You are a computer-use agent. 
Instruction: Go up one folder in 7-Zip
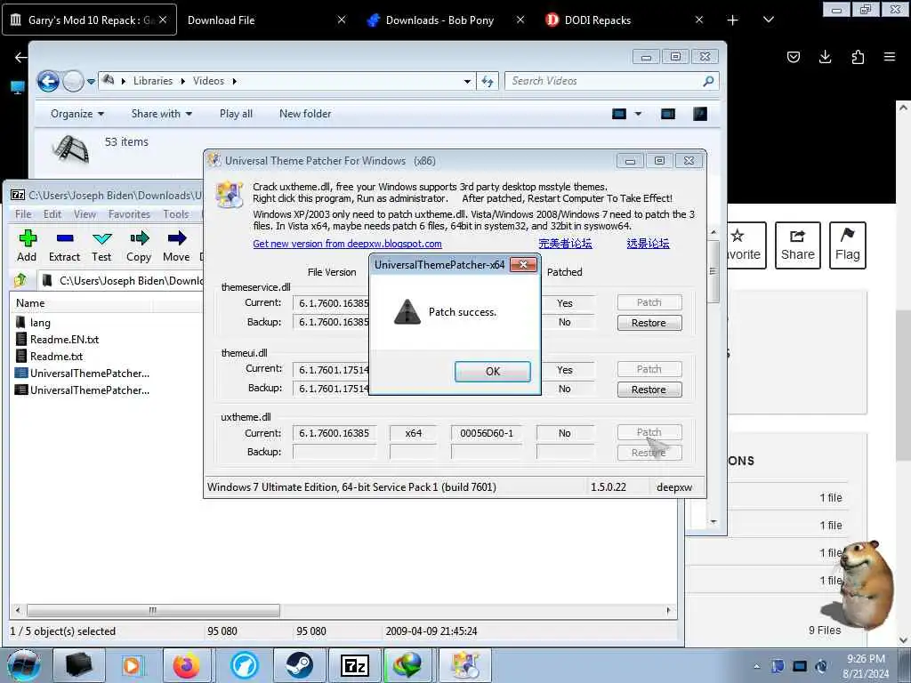point(20,280)
